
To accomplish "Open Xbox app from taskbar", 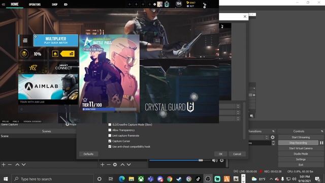I will pos(141,179).
